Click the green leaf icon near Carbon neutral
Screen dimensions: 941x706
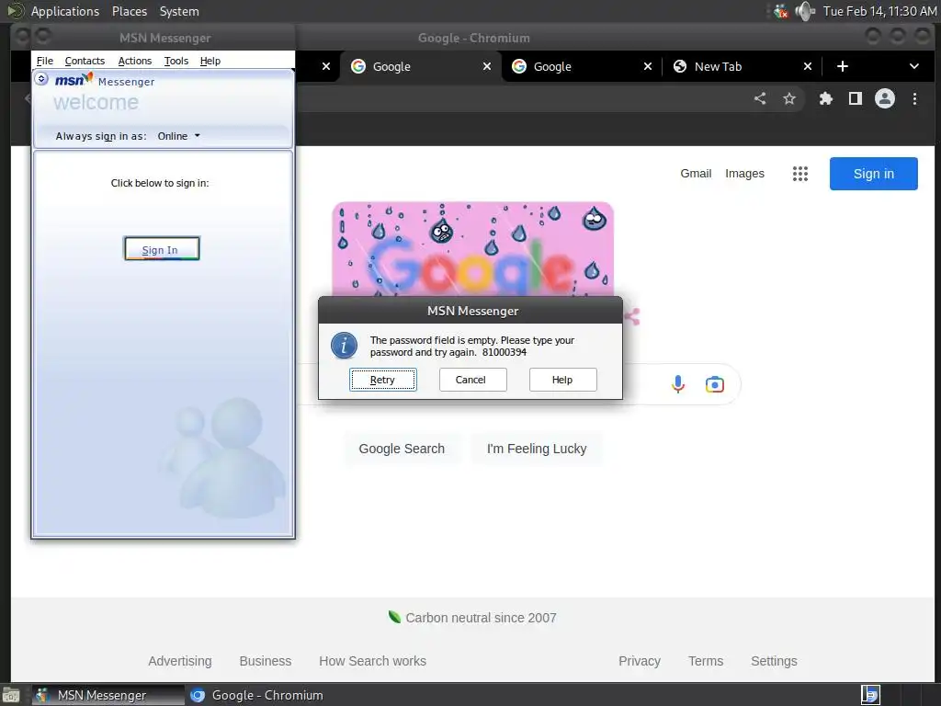(x=394, y=617)
